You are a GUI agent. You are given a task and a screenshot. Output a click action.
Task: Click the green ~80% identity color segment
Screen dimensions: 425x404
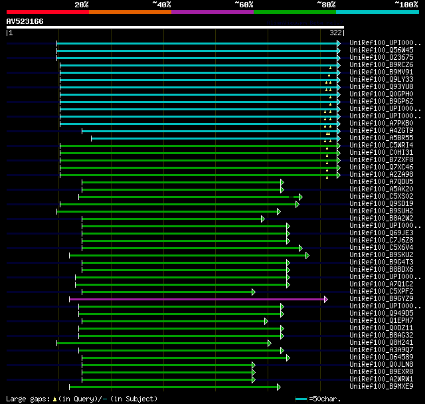[295, 12]
